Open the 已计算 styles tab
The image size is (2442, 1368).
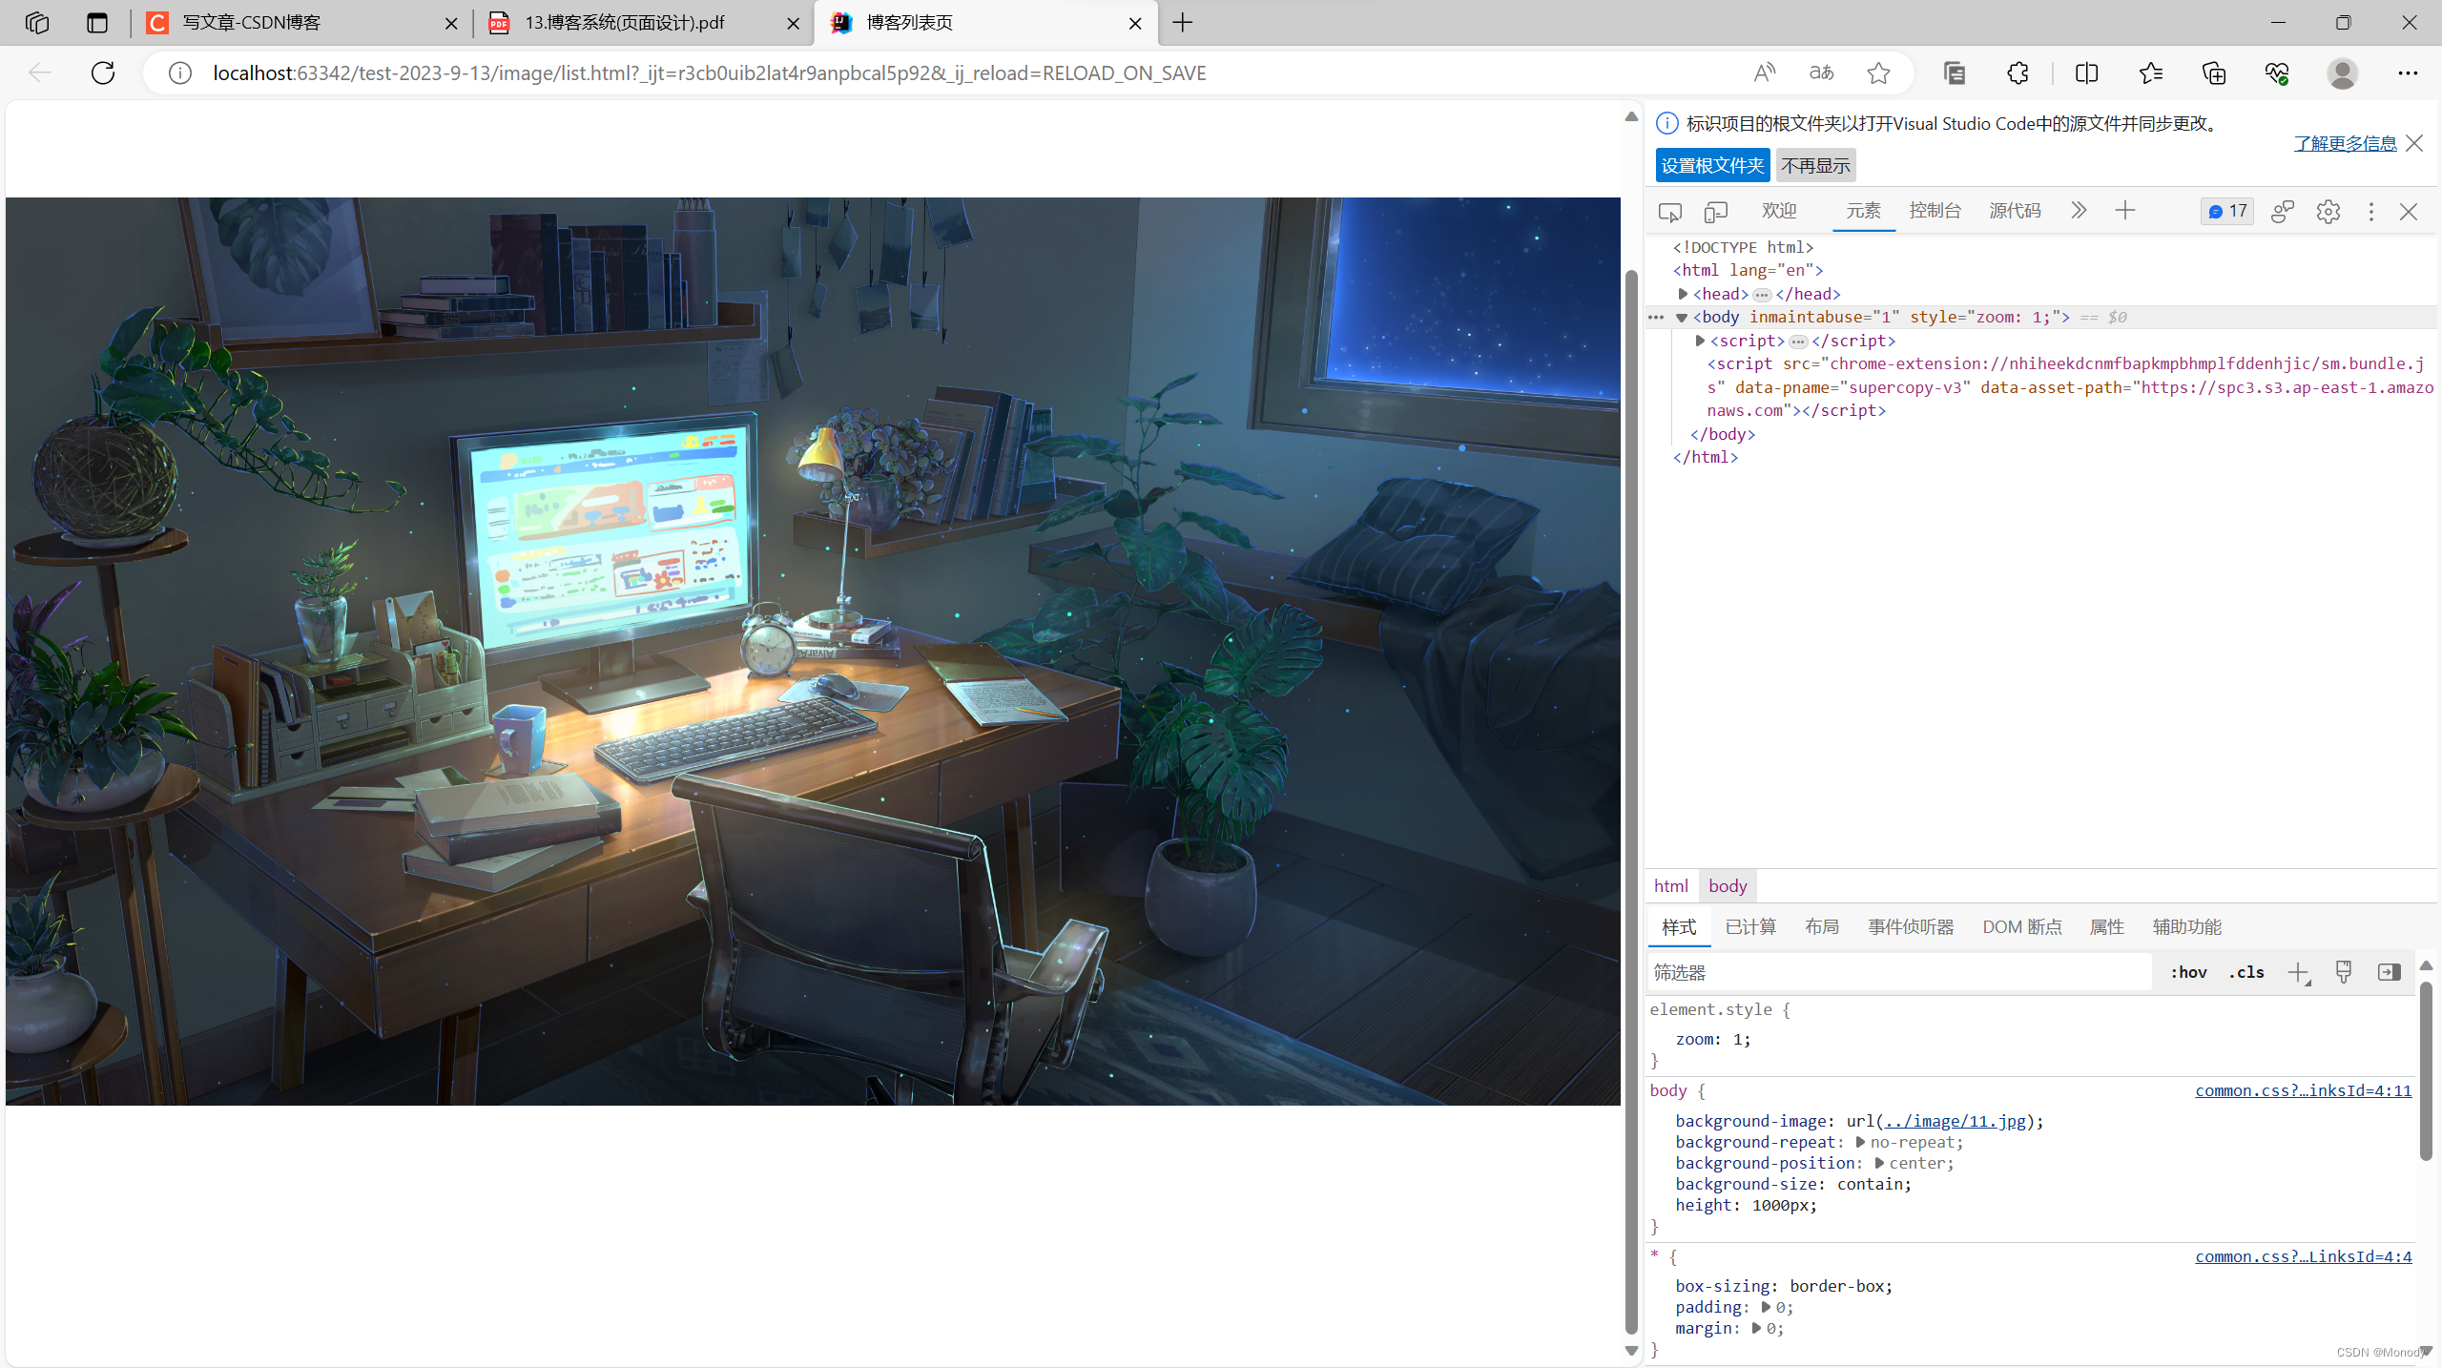[x=1751, y=926]
